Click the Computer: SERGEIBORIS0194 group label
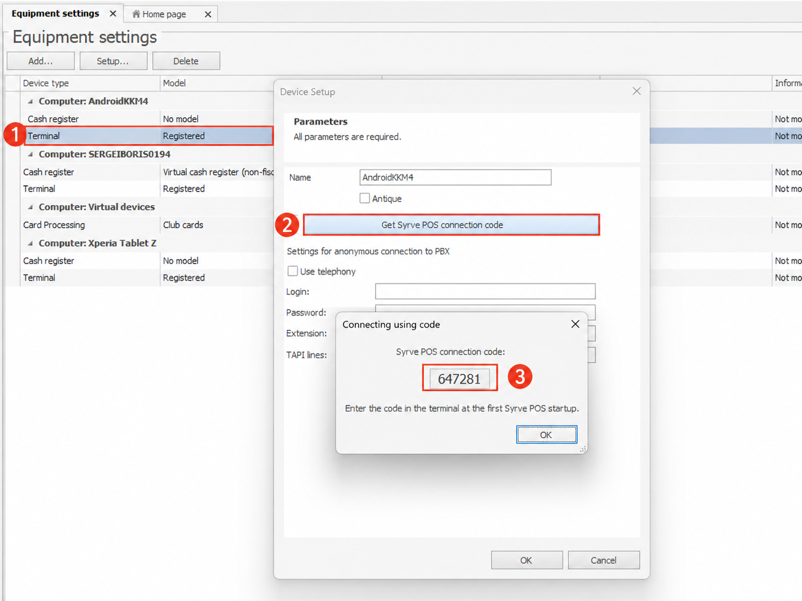 105,154
